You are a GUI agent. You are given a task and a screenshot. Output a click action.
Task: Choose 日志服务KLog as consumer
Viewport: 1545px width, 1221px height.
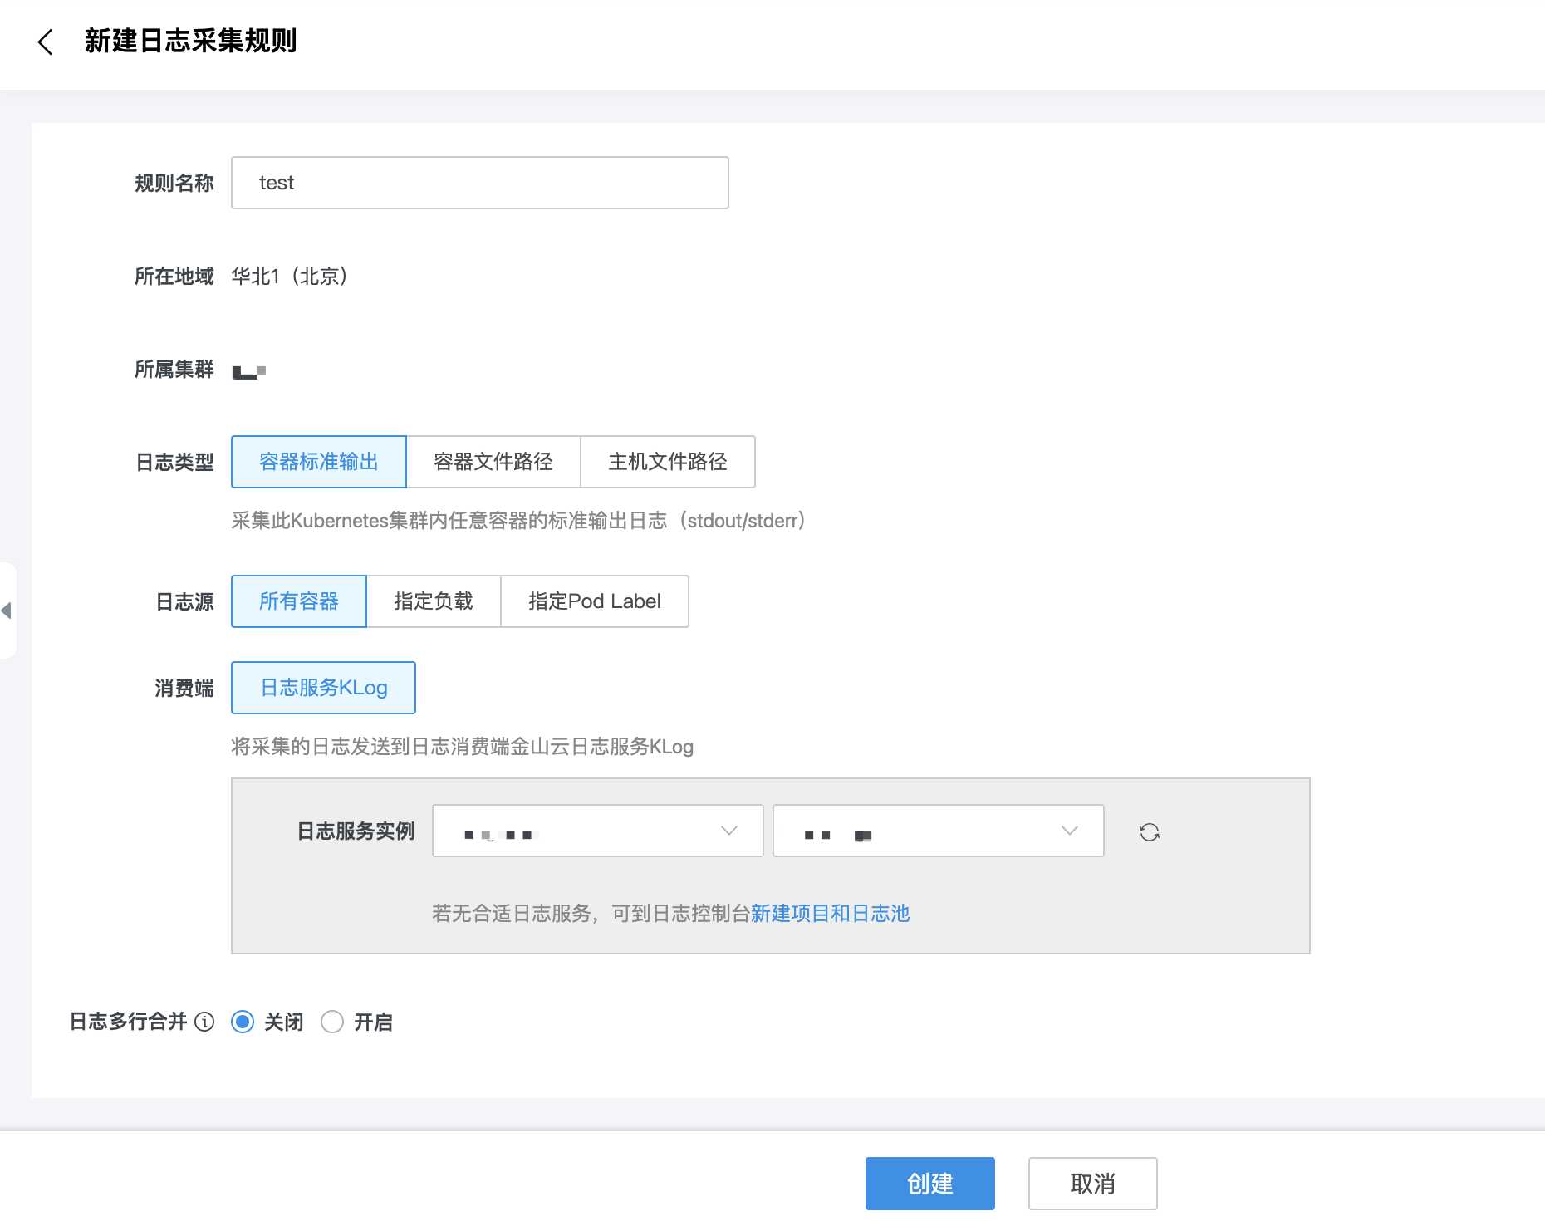[x=323, y=688]
